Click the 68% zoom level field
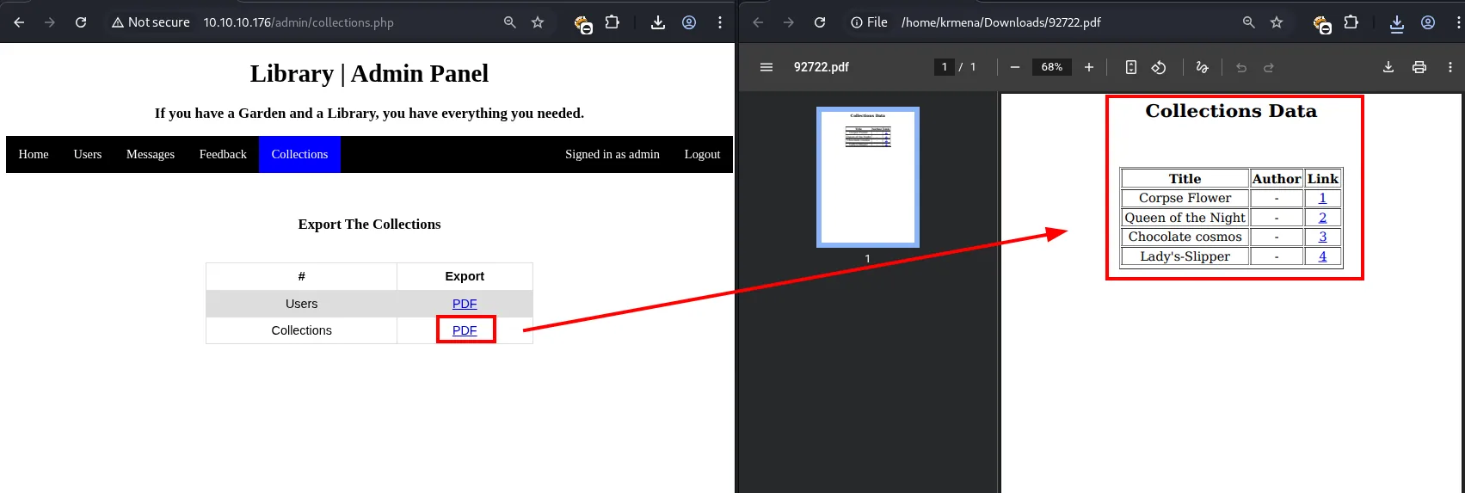The width and height of the screenshot is (1465, 493). pos(1052,67)
